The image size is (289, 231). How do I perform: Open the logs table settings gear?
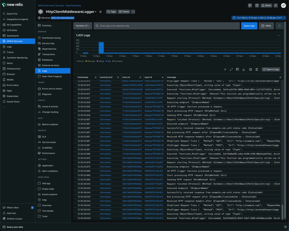[x=250, y=69]
